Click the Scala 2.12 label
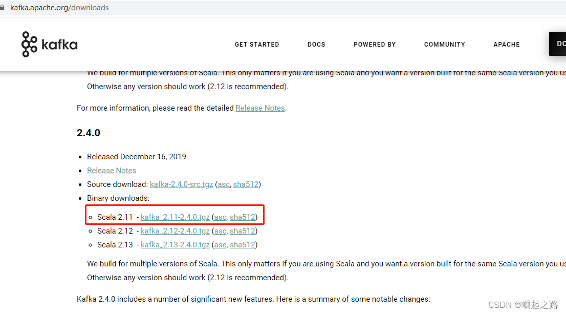The image size is (566, 314). (115, 231)
